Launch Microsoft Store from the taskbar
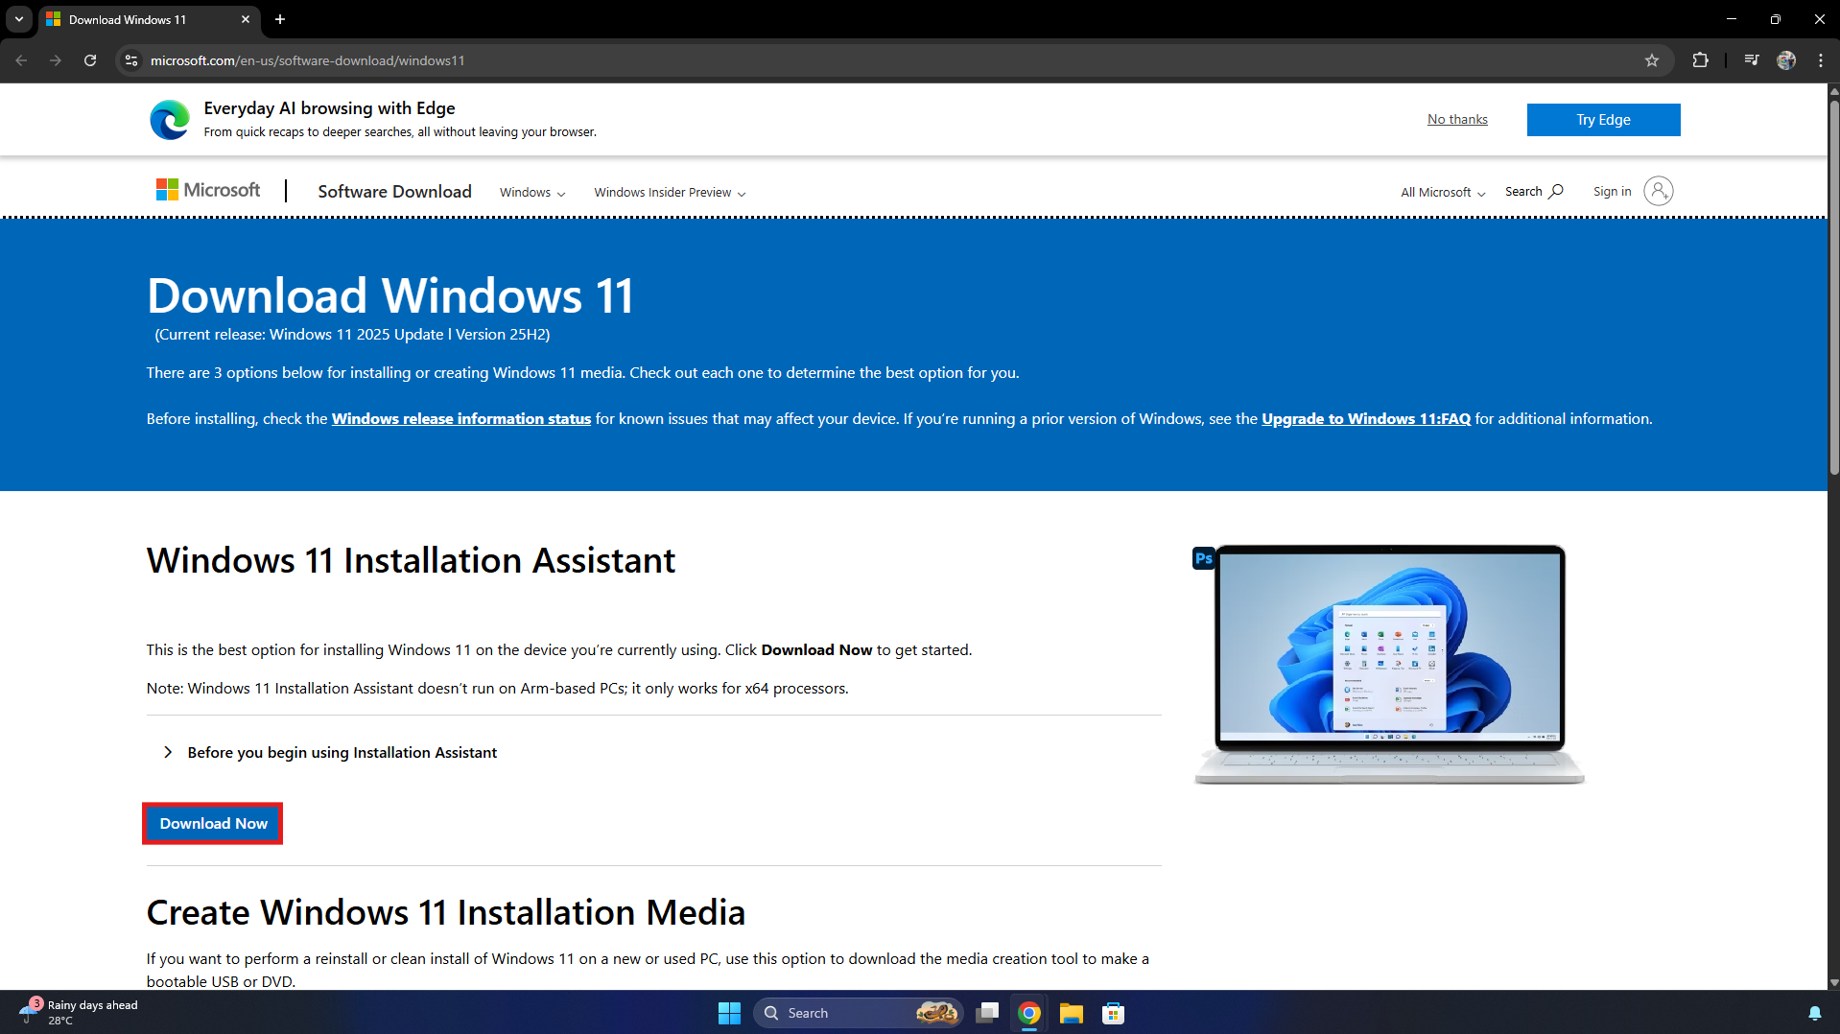Viewport: 1840px width, 1034px height. point(1112,1013)
